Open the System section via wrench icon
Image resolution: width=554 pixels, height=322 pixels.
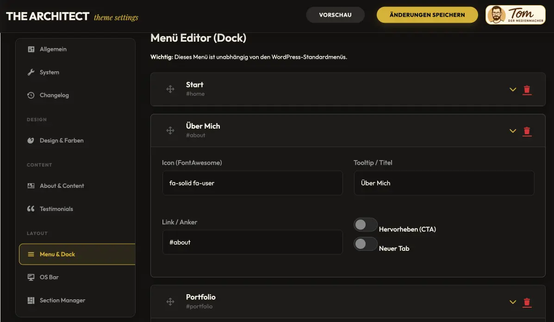tap(31, 72)
